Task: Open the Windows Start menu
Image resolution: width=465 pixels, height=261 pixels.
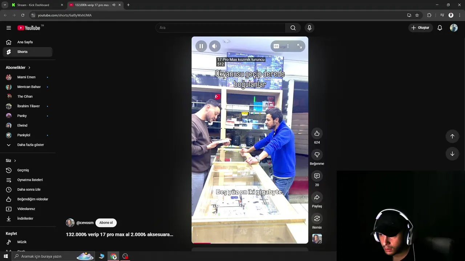Action: click(x=5, y=256)
